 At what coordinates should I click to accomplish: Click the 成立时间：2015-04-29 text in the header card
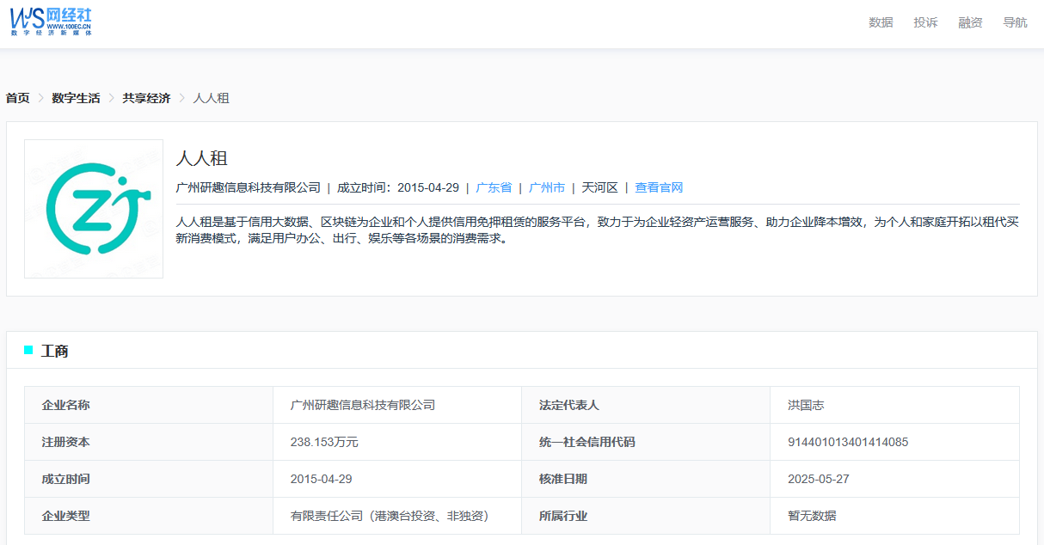click(398, 187)
